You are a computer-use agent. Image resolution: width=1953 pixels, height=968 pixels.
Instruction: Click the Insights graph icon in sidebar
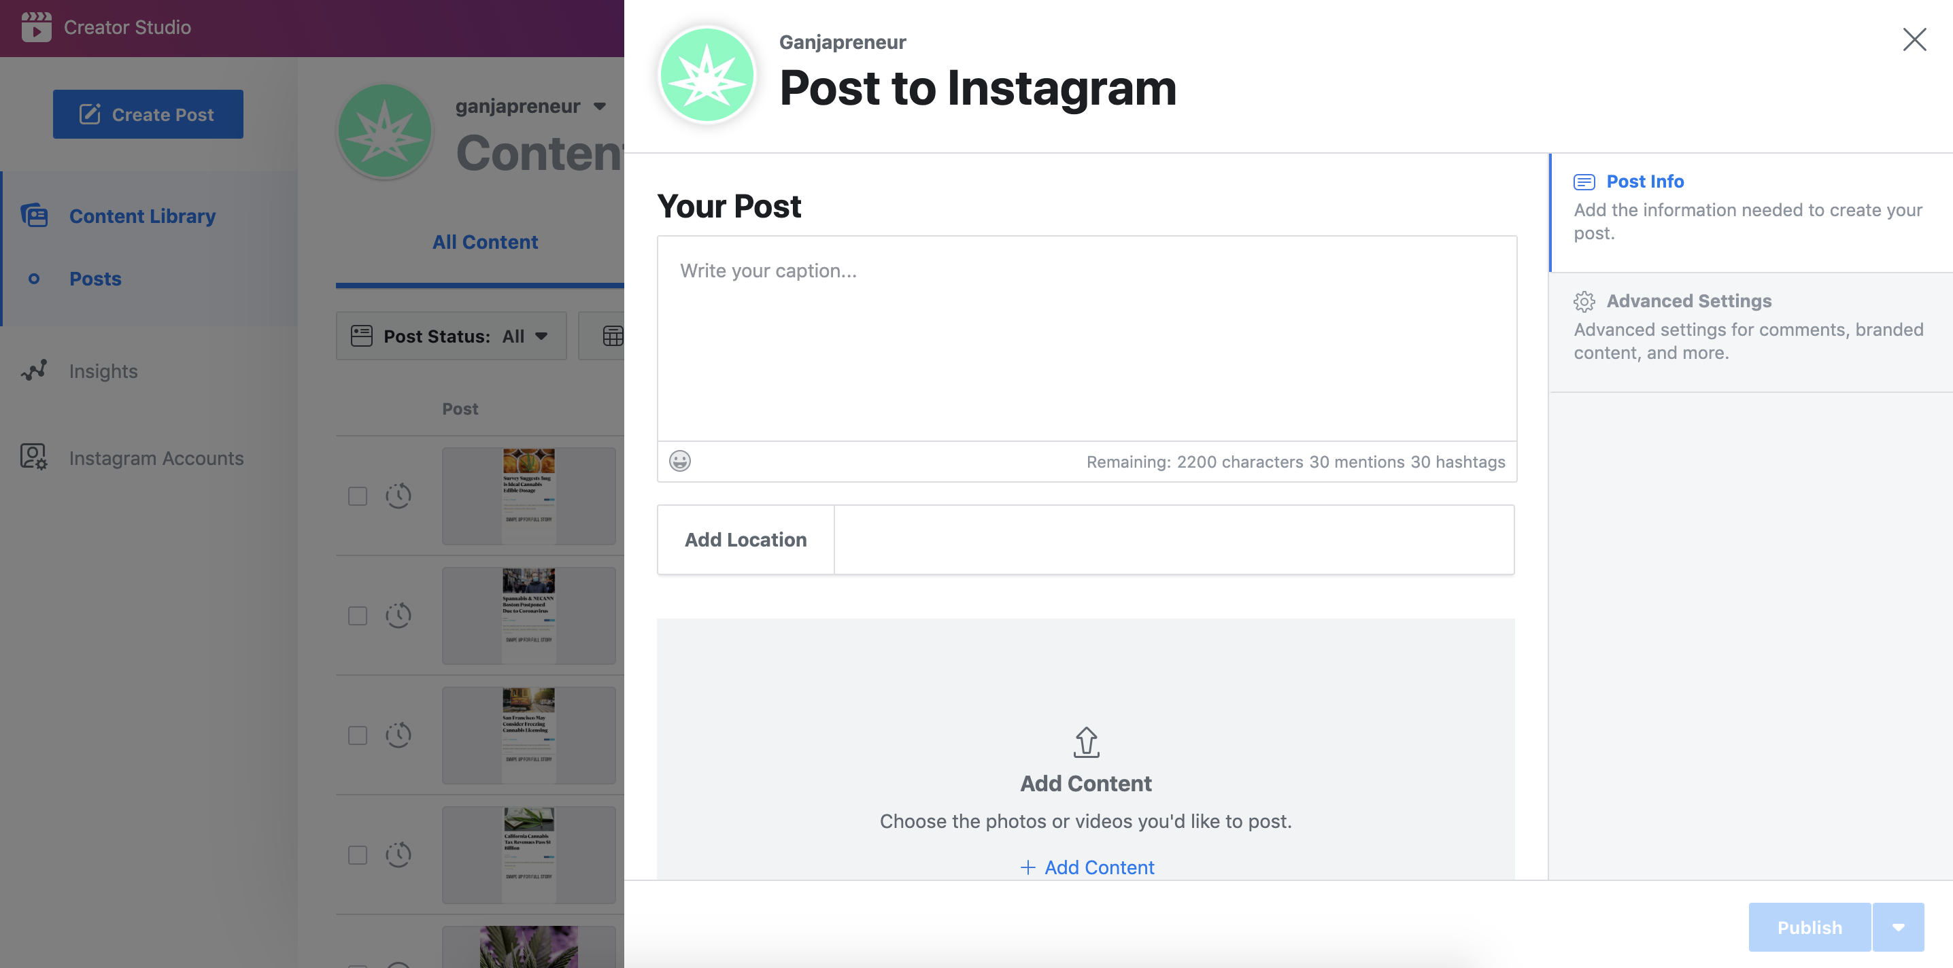(33, 370)
